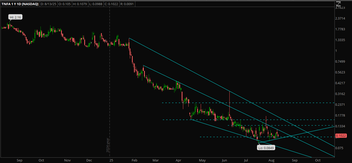Click the Jun label on the time axis

coord(224,160)
